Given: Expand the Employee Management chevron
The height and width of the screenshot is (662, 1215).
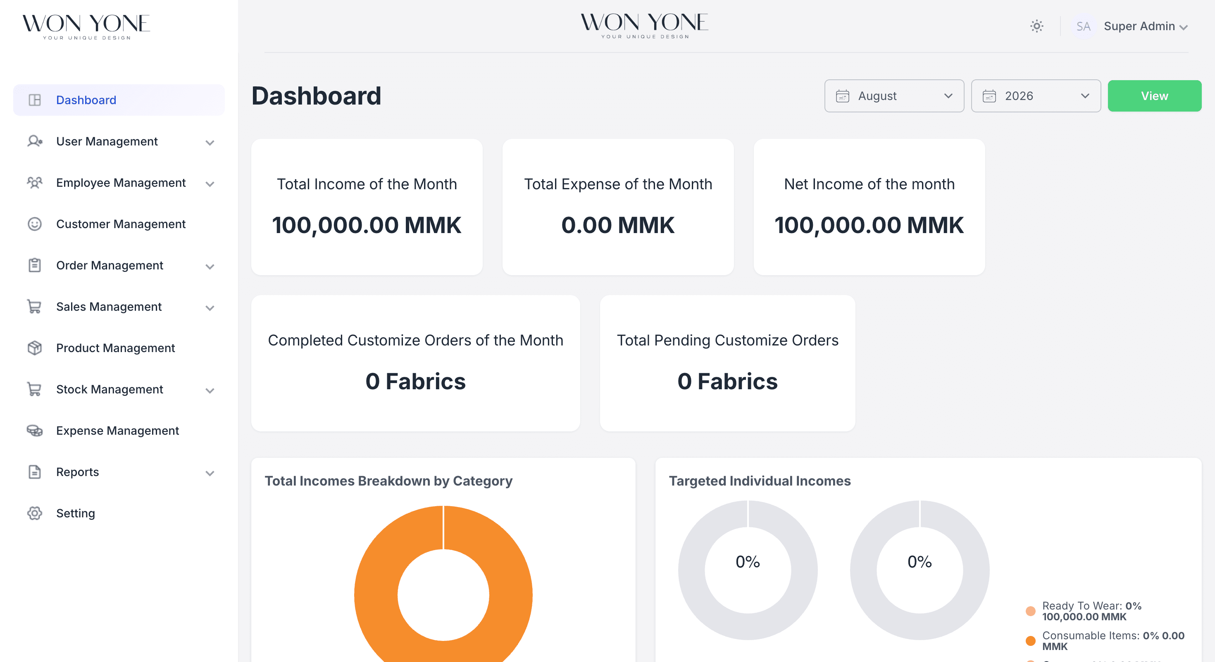Looking at the screenshot, I should click(210, 184).
